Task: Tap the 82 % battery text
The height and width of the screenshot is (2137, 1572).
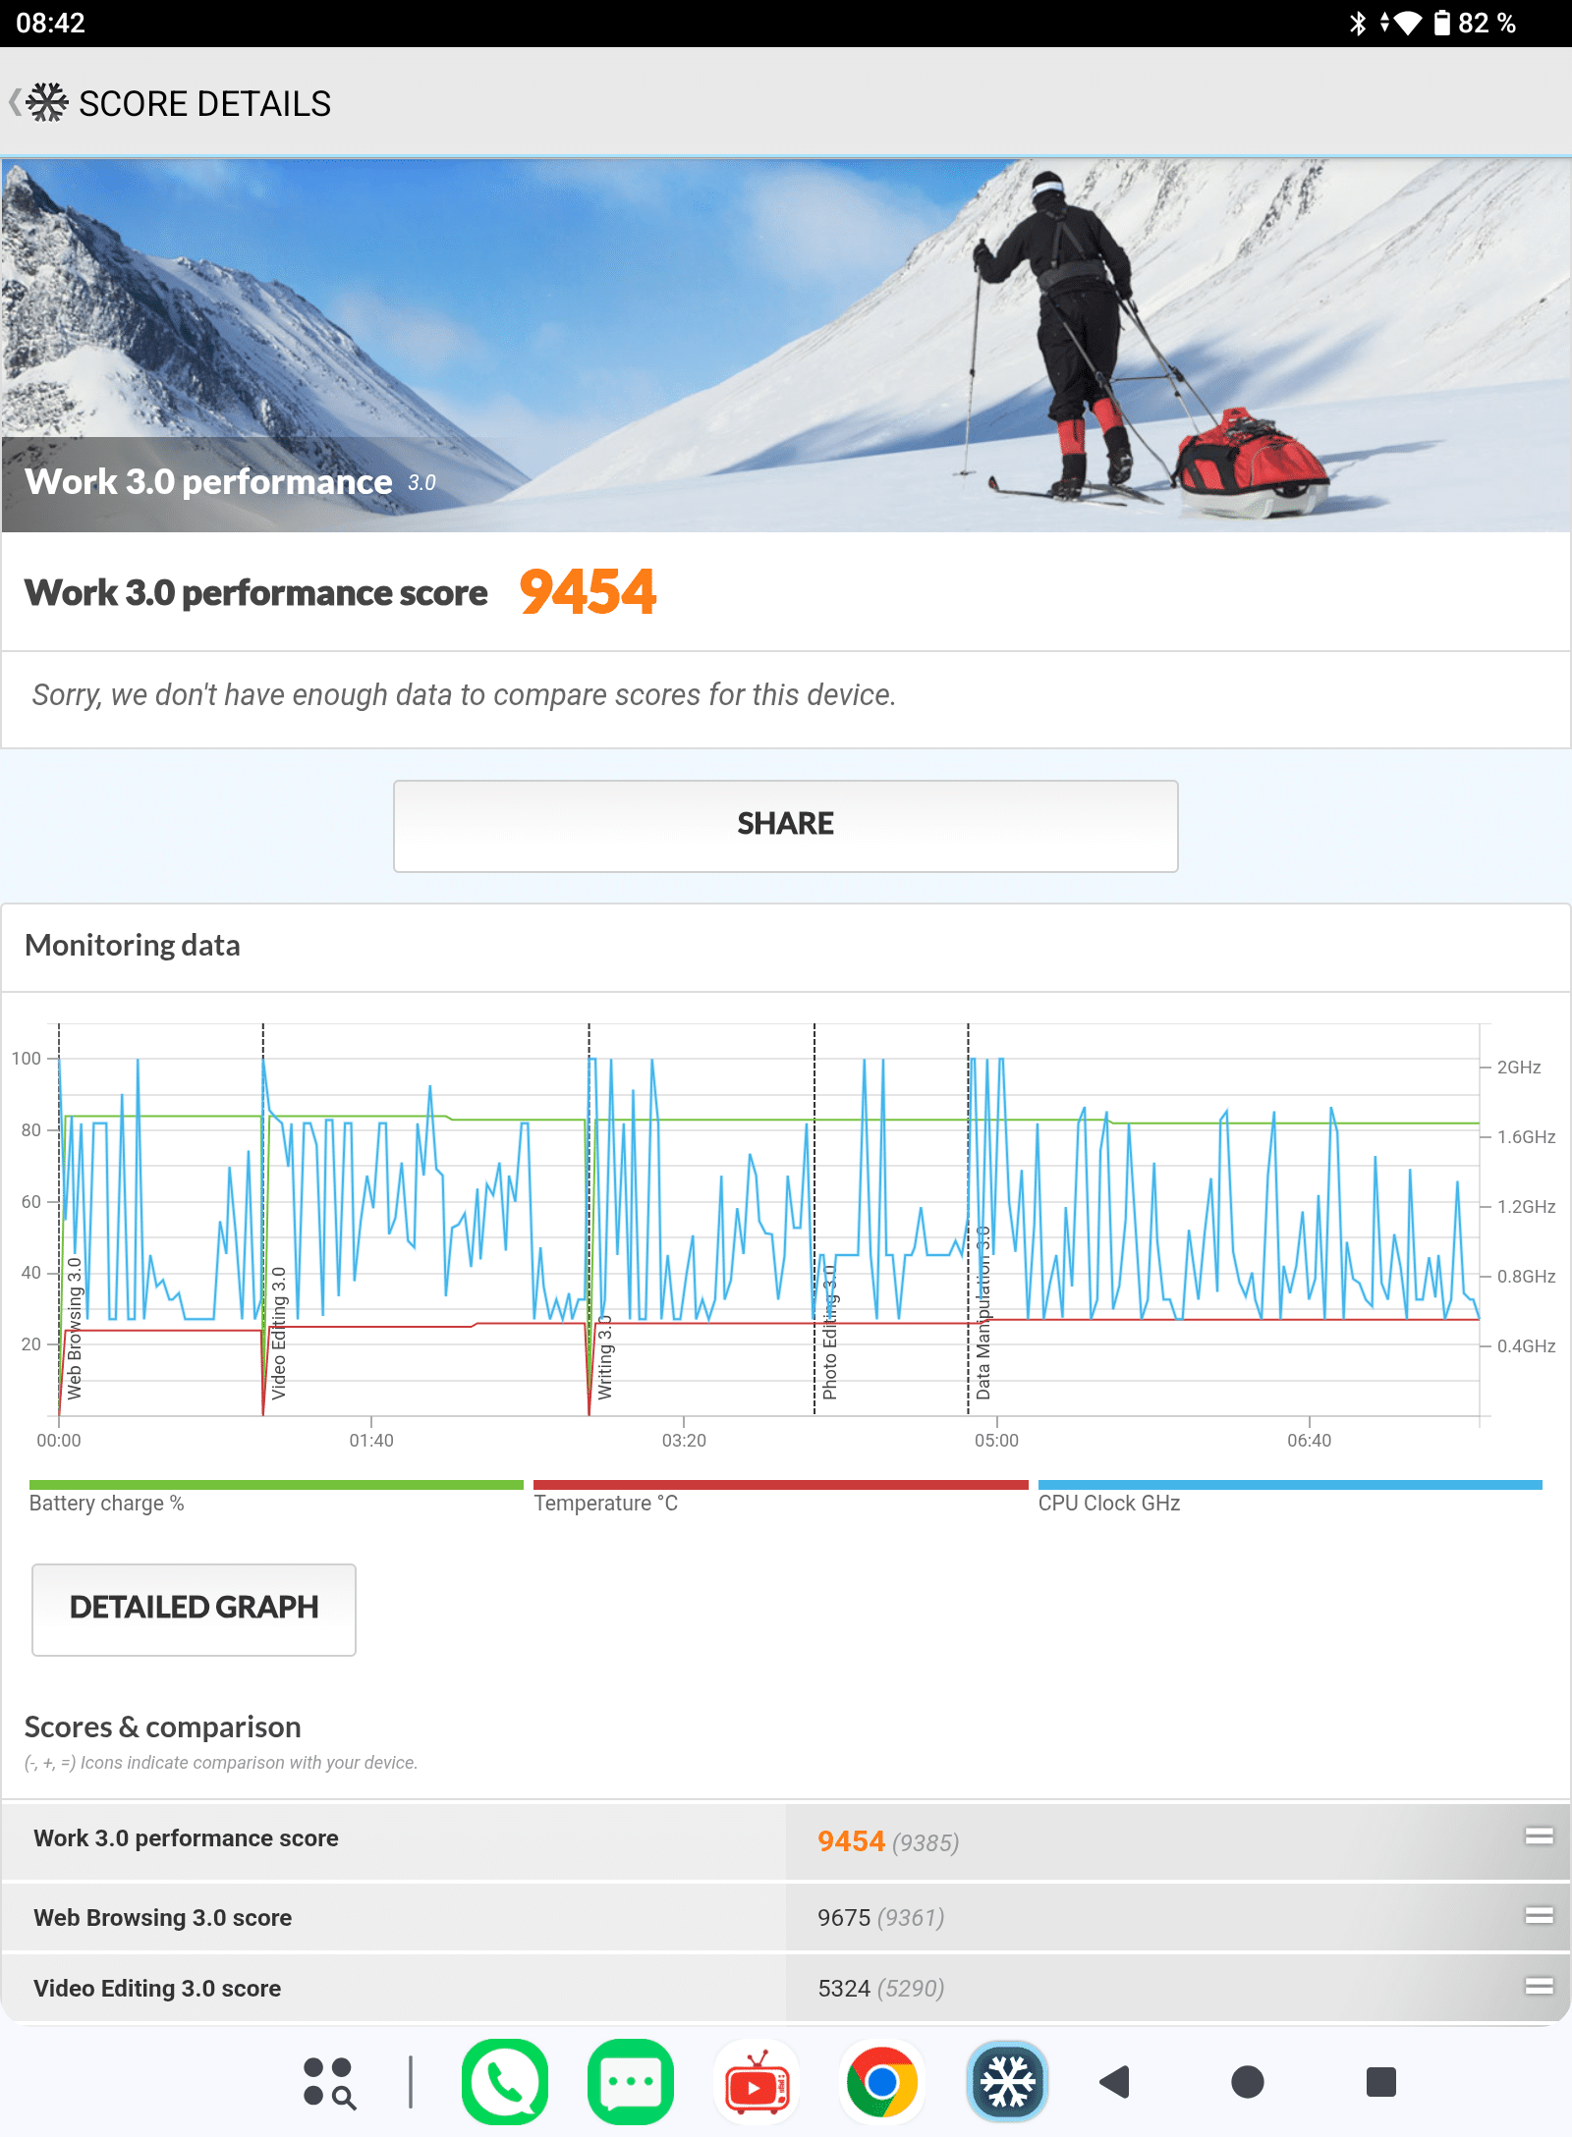Action: [x=1487, y=23]
